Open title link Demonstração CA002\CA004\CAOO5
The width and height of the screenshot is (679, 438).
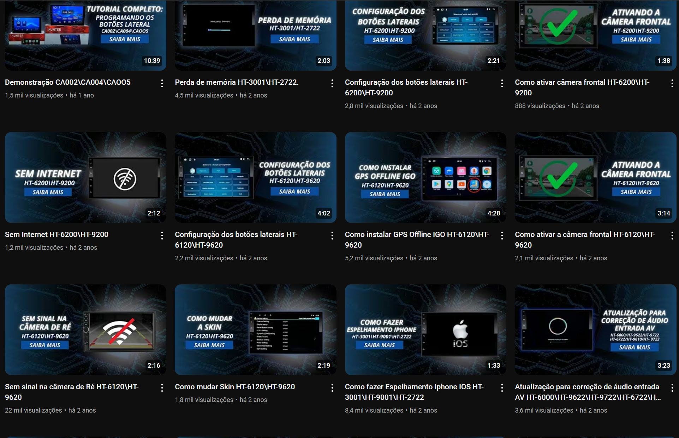68,82
